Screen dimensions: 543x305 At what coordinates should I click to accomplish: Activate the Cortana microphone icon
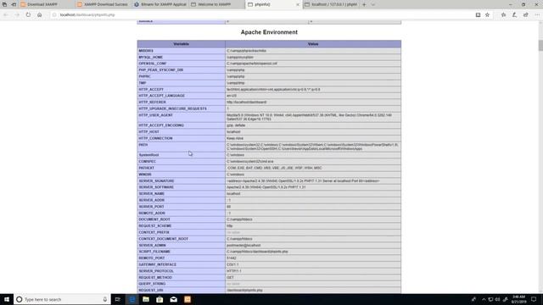click(x=105, y=299)
